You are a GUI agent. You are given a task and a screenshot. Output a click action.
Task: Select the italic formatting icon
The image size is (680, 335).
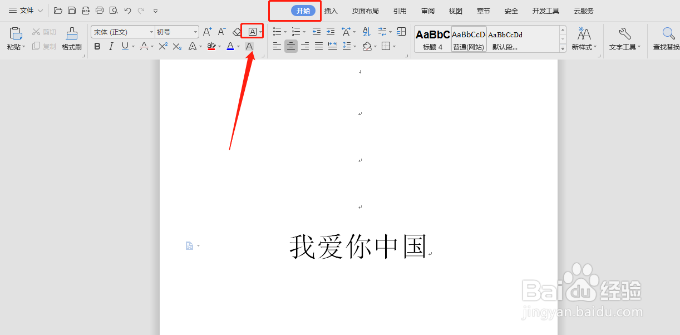111,46
